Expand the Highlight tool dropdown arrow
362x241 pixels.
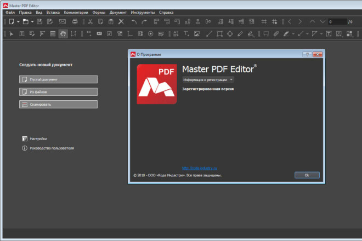click(x=293, y=34)
